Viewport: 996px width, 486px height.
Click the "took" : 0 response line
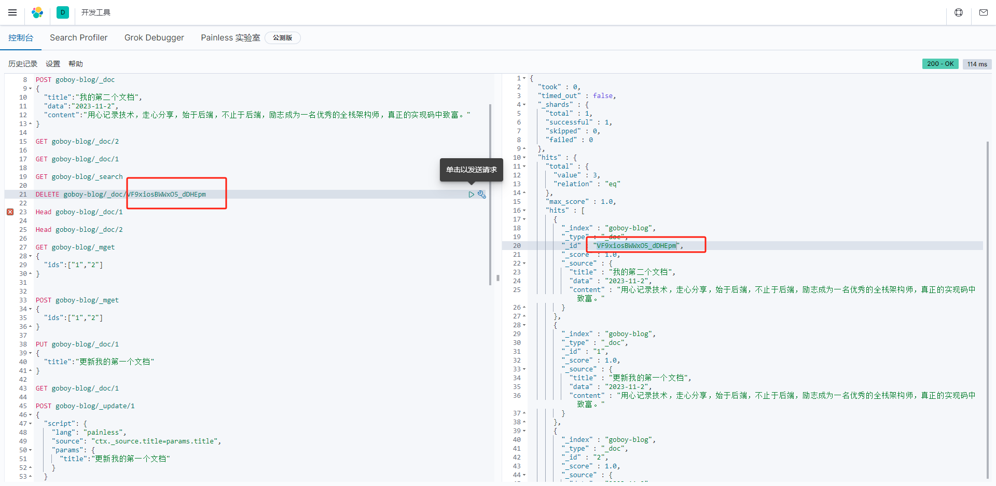[x=559, y=87]
